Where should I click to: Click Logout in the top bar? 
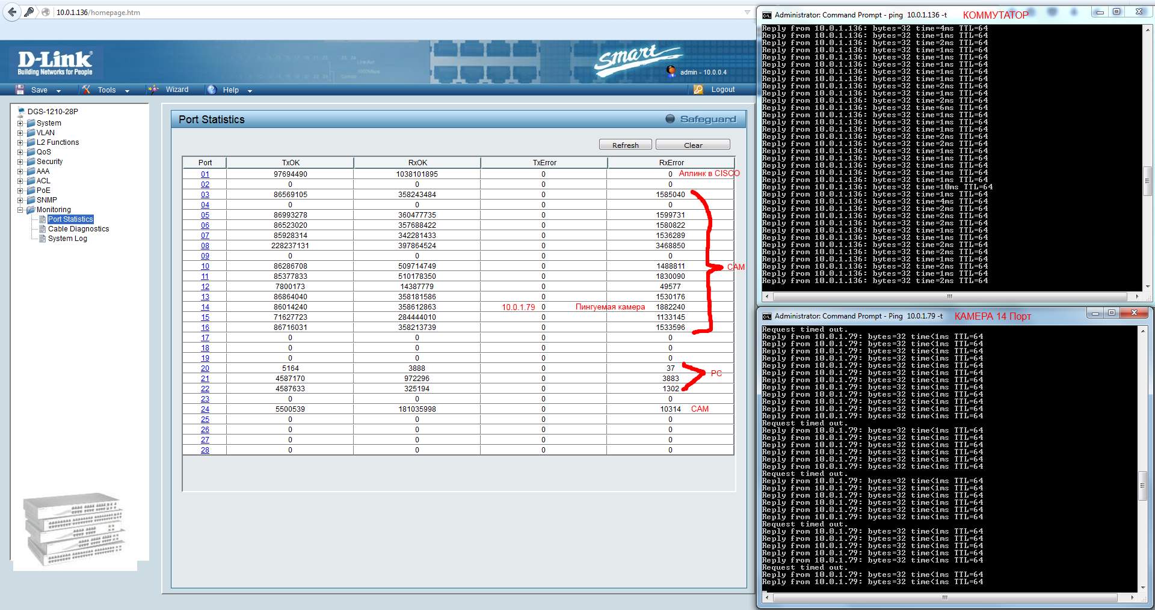[723, 90]
